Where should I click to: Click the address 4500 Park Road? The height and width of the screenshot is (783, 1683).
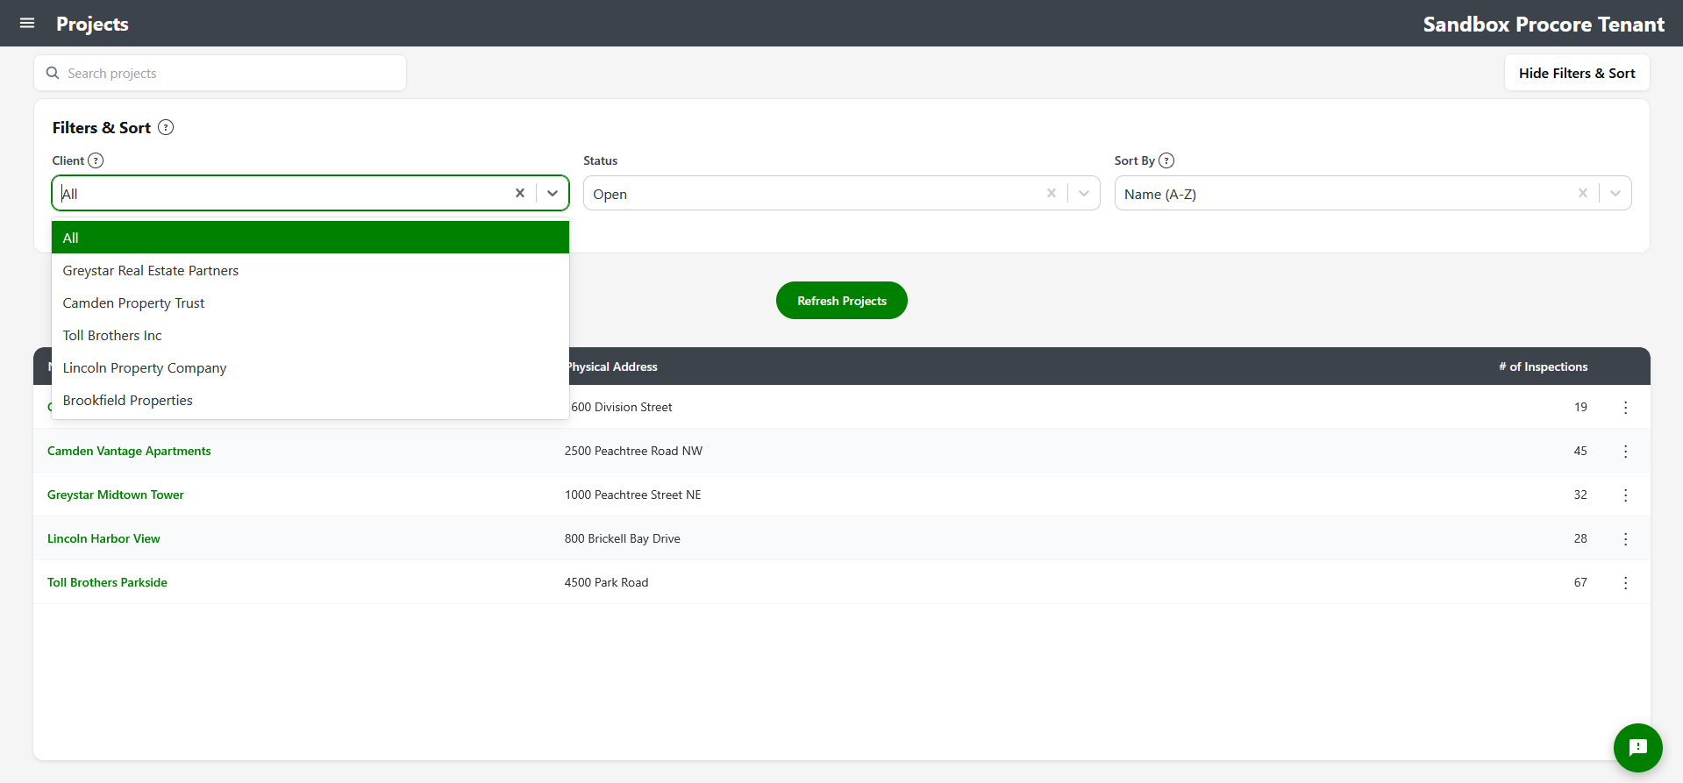[x=606, y=582]
